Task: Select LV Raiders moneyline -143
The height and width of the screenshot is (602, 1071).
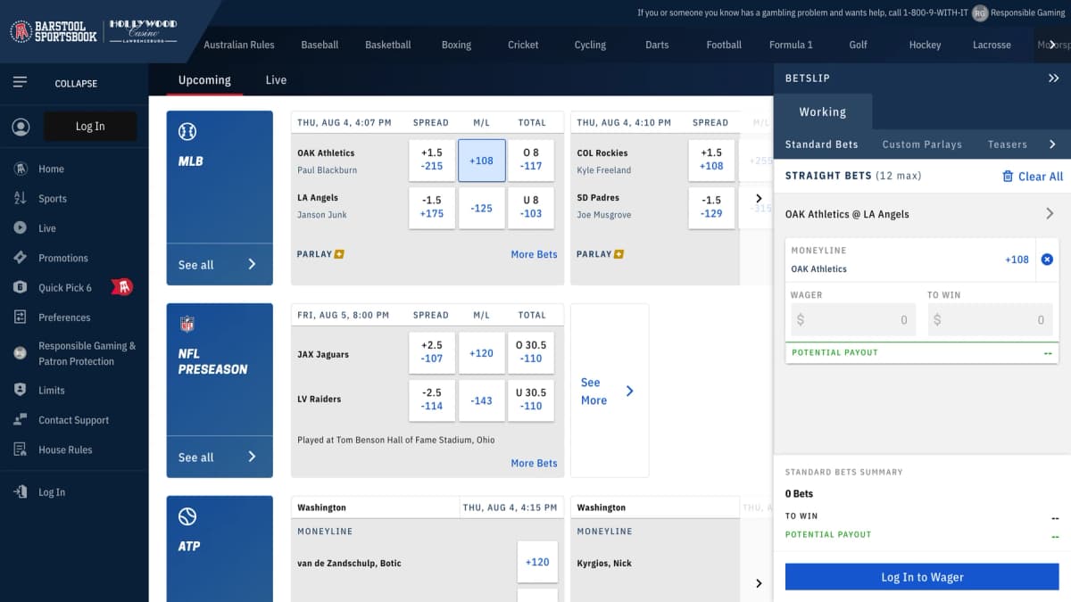Action: (482, 400)
